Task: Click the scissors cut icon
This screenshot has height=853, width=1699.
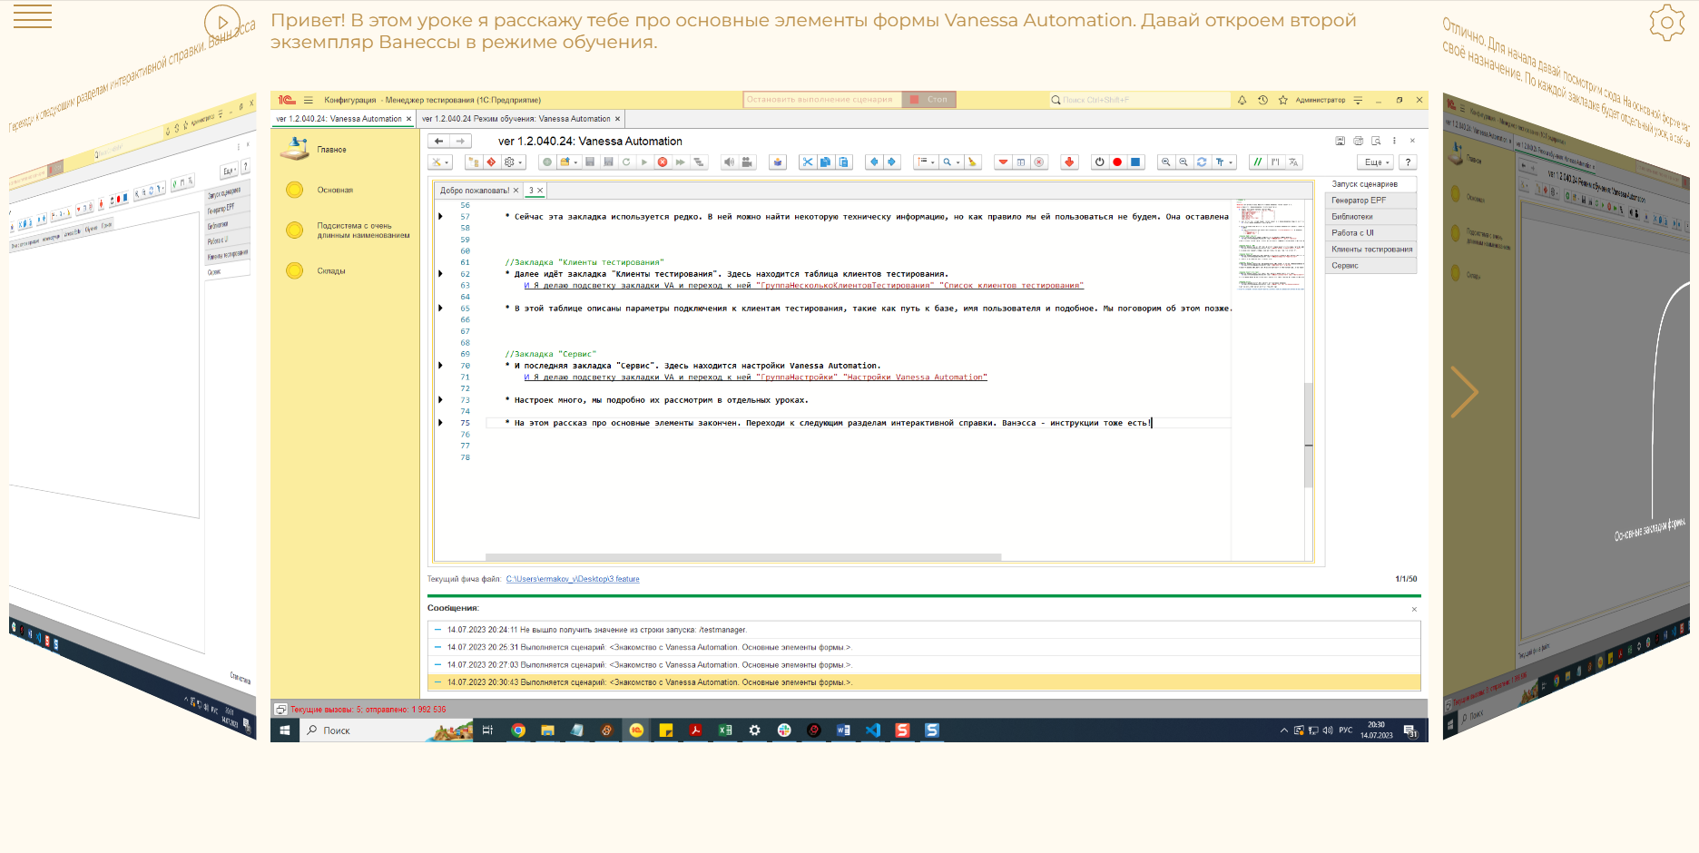Action: 808,162
